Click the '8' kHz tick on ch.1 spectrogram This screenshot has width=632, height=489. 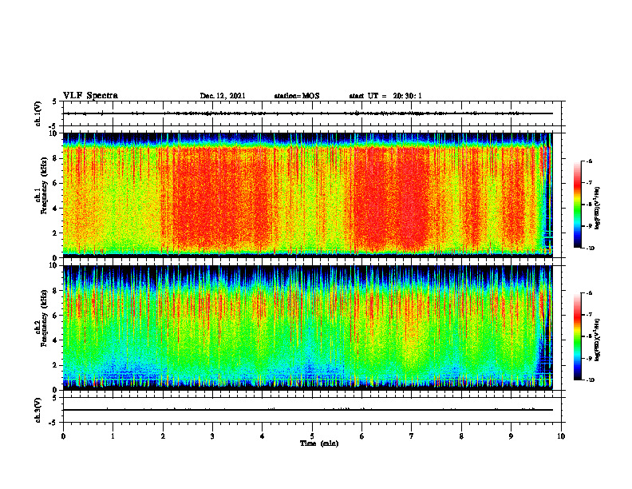coord(56,158)
